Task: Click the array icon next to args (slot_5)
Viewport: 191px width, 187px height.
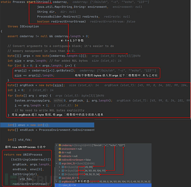Action: click(x=60, y=163)
